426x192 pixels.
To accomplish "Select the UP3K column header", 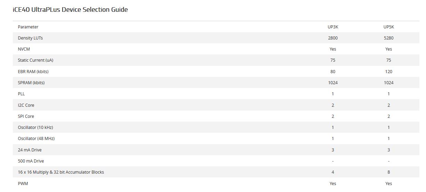I will point(333,27).
